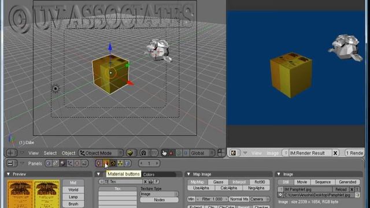Open the Texture buttons sub-context
This screenshot has width=370, height=208.
tap(113, 163)
